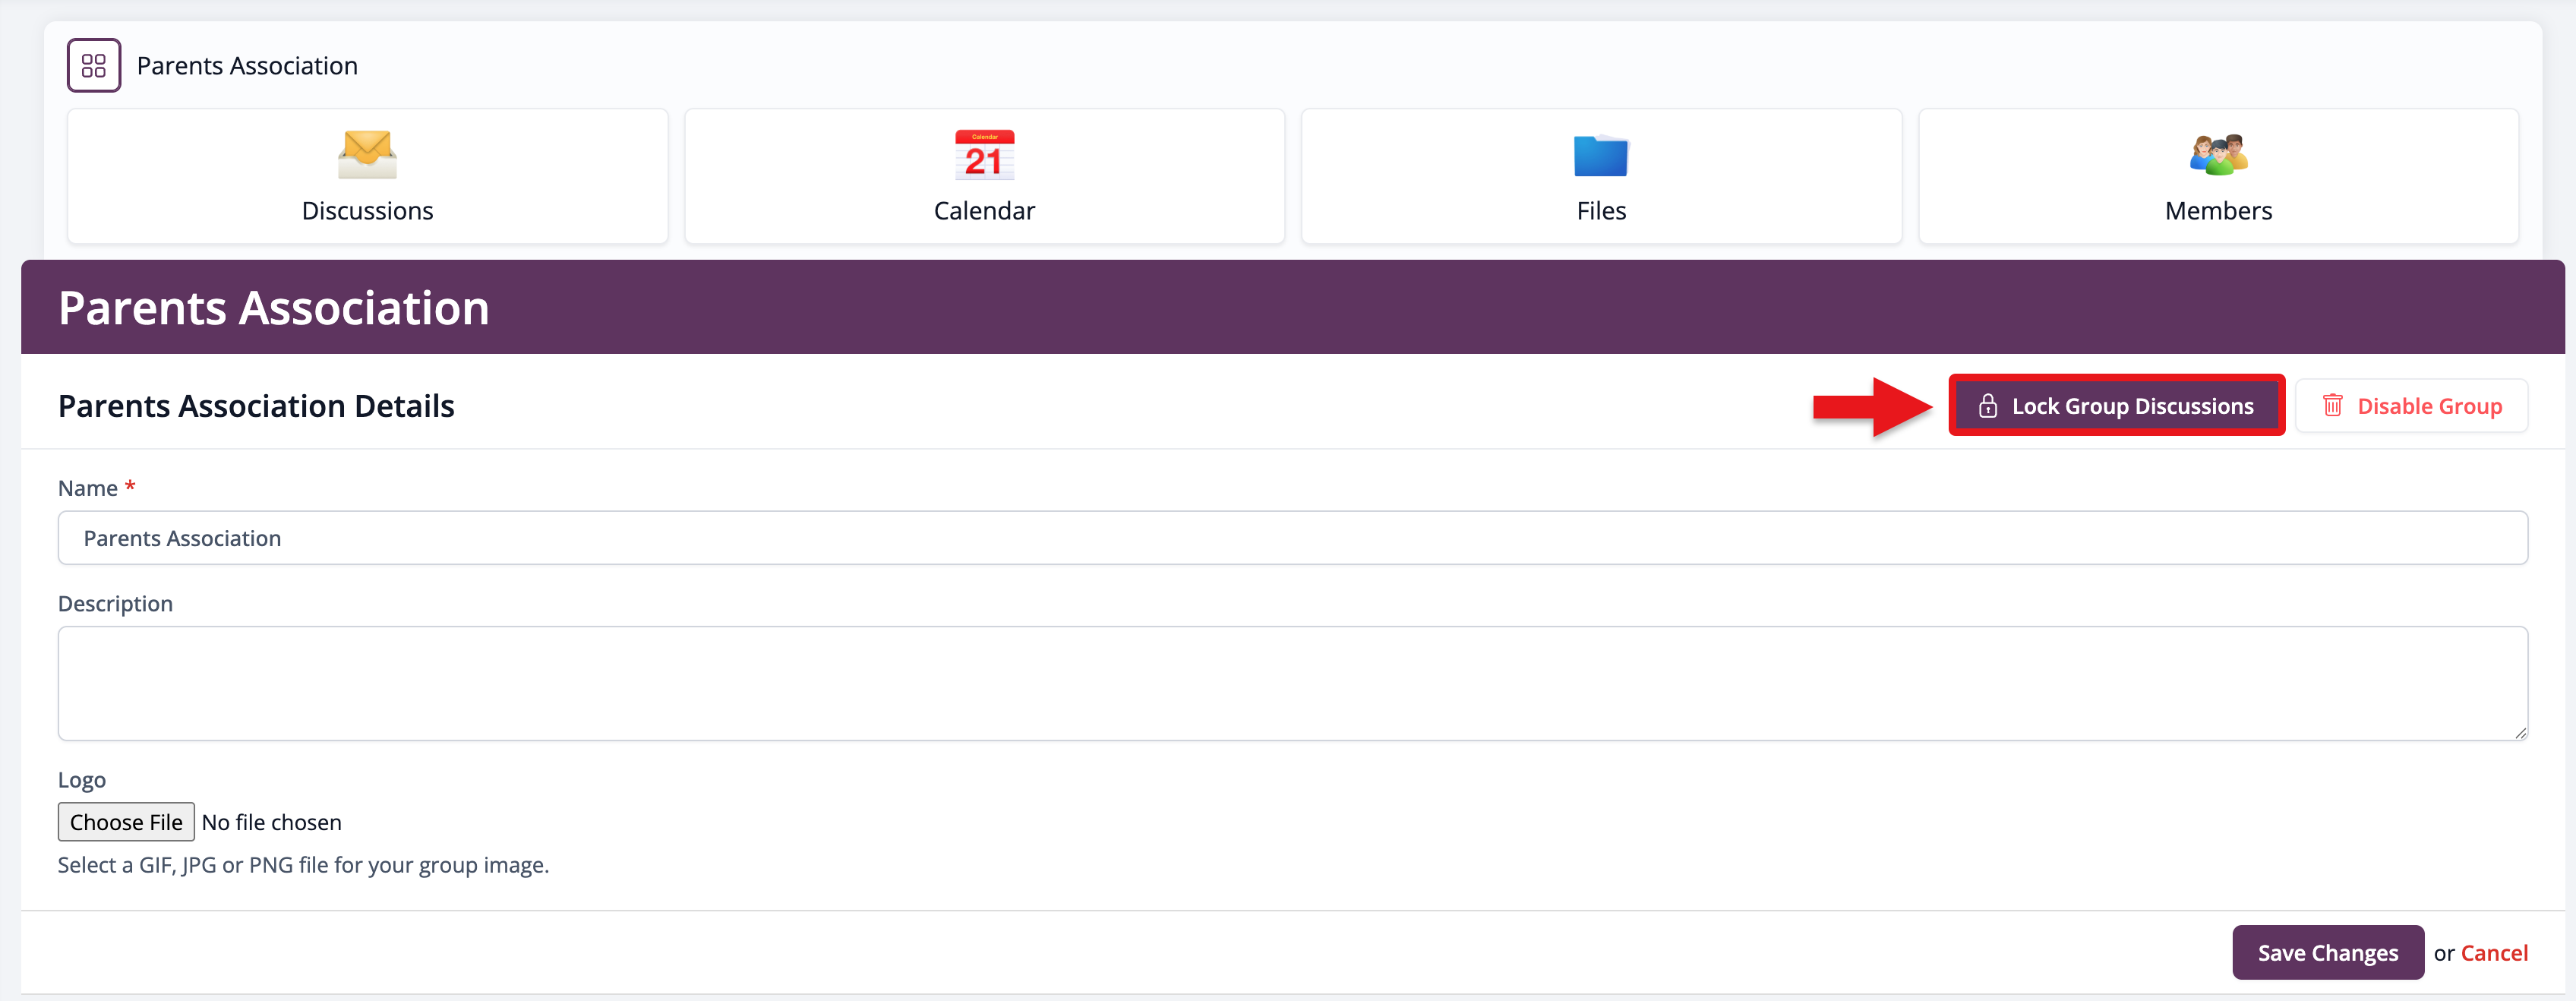Viewport: 2576px width, 1001px height.
Task: Click Disable Group button
Action: coord(2411,406)
